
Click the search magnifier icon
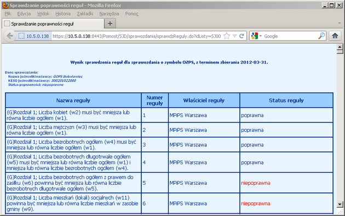(x=321, y=36)
